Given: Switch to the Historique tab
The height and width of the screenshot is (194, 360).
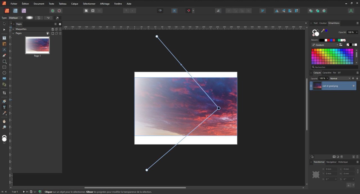Looking at the screenshot, I should coord(343,162).
